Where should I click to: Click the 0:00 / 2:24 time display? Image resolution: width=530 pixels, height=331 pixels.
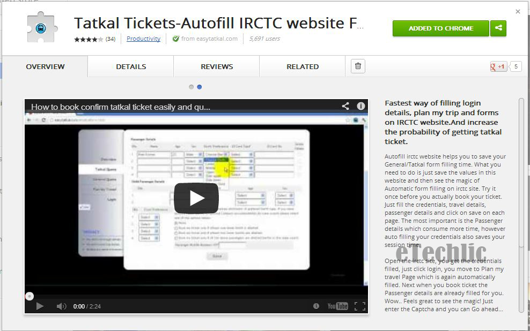coord(87,306)
